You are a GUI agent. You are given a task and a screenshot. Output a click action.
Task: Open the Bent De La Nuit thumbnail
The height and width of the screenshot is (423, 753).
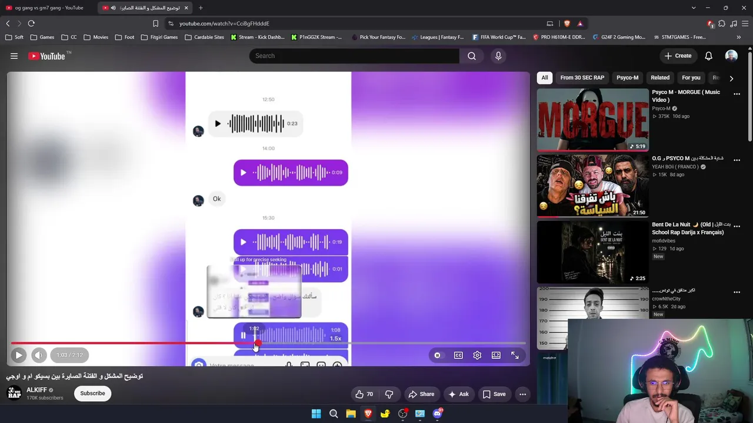[592, 252]
